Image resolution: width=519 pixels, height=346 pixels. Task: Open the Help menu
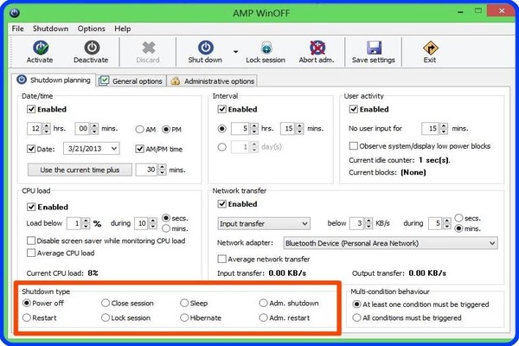point(123,29)
